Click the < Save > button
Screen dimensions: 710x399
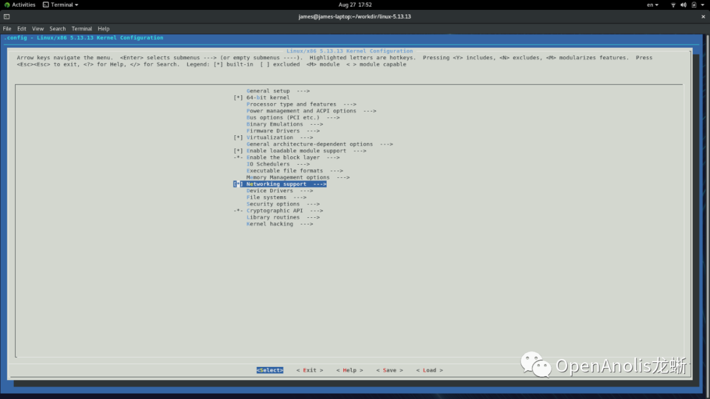coord(389,370)
